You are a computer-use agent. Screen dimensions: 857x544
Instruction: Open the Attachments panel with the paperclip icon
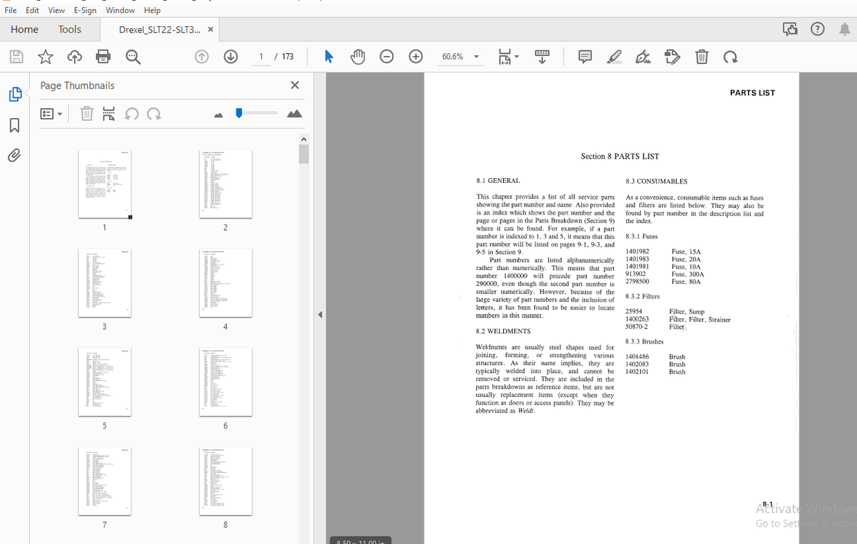15,155
